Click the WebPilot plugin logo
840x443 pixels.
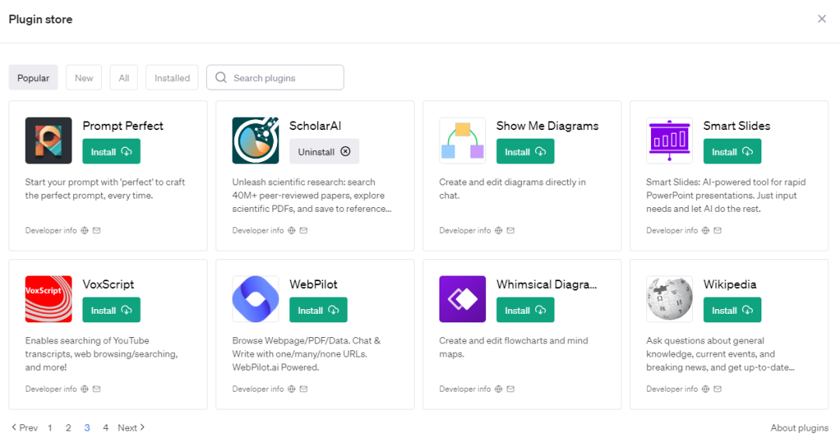tap(255, 299)
